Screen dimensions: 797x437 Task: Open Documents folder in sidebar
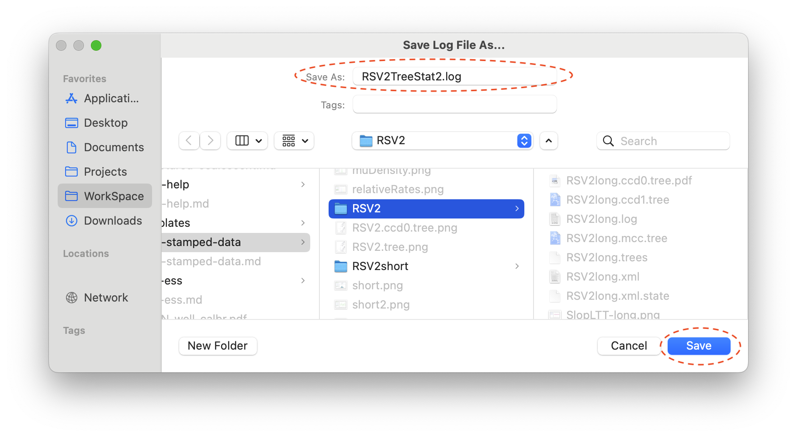click(104, 147)
